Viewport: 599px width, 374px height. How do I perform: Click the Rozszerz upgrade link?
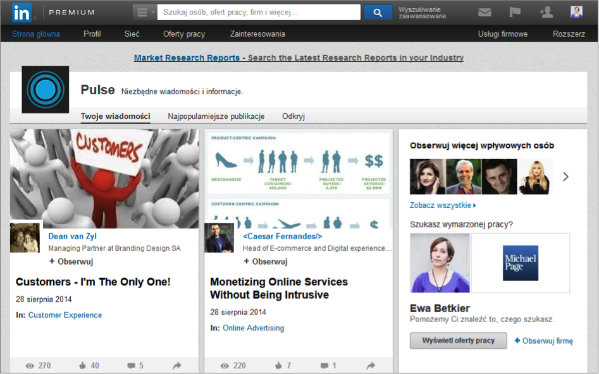tap(569, 33)
